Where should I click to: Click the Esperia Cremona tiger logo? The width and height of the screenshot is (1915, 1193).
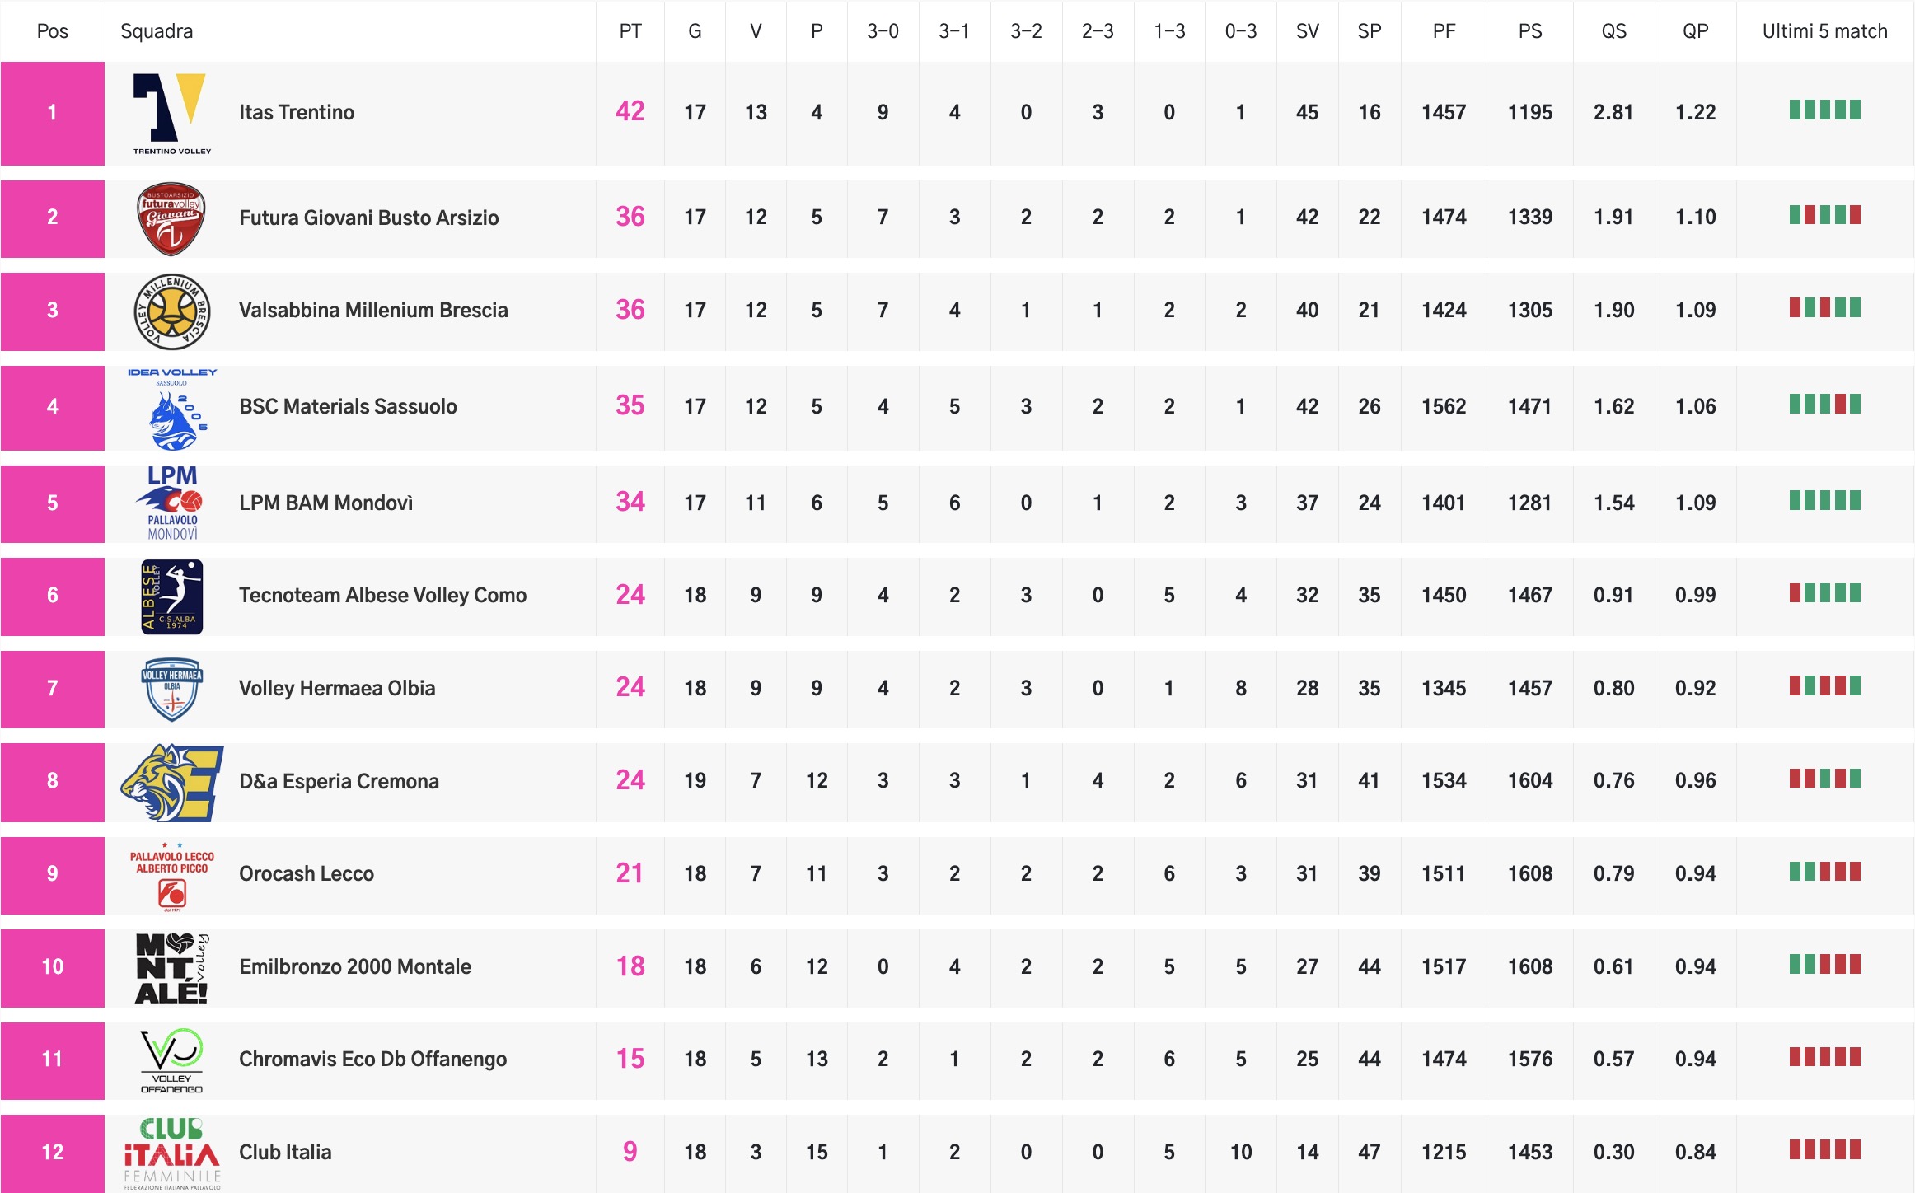(171, 782)
